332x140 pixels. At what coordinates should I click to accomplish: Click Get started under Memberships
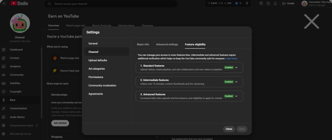click(x=60, y=123)
